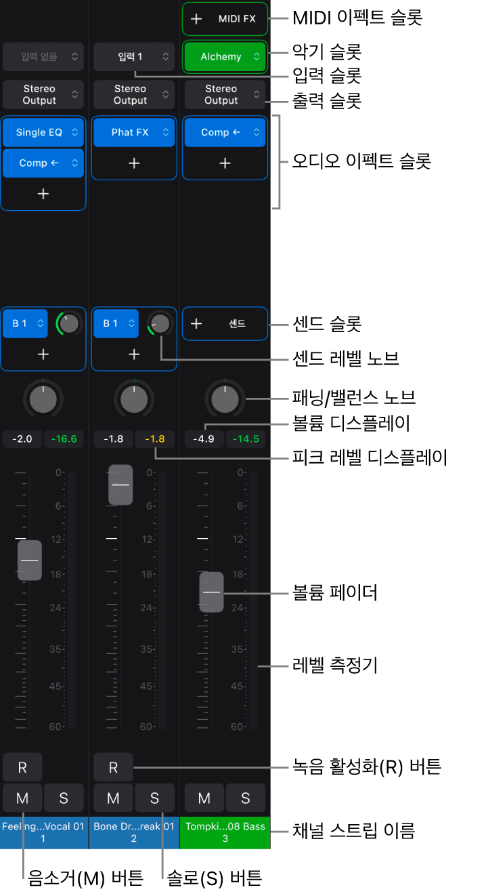Screen dimensions: 486x896
Task: Click send level knob on Bone Dreak strip
Action: (160, 323)
